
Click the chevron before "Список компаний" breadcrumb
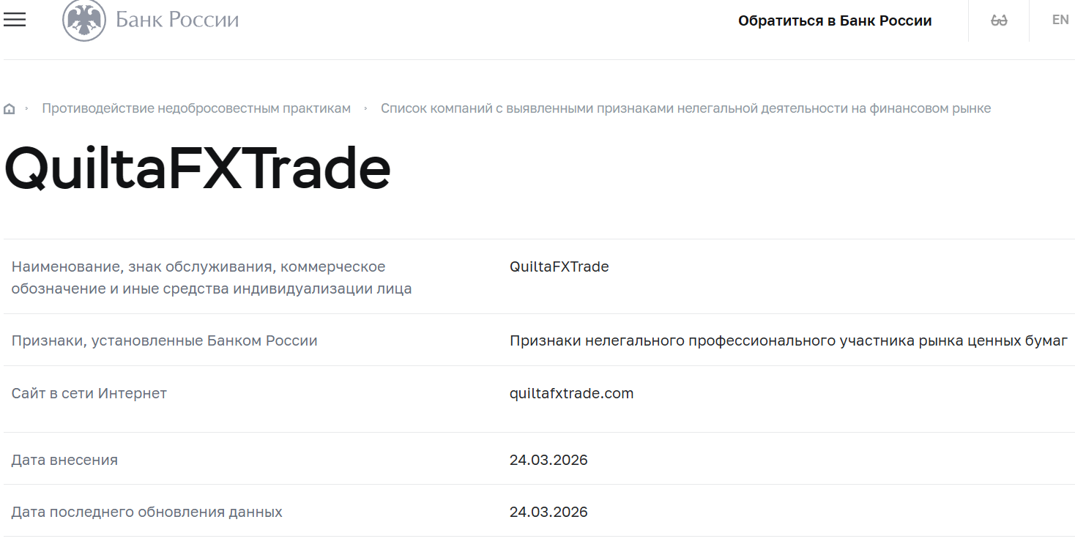pos(365,108)
